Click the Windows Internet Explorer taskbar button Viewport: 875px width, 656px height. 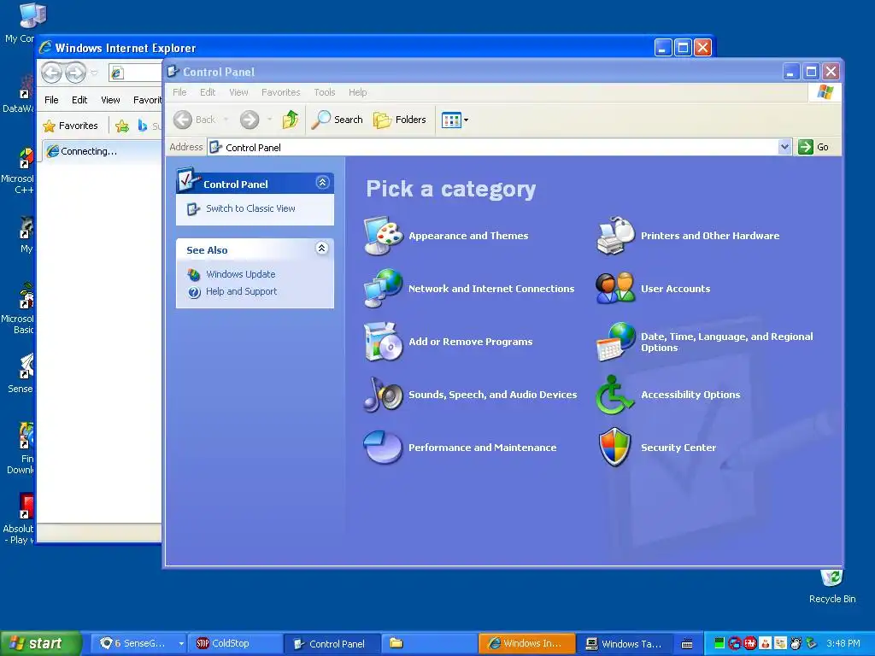click(527, 644)
